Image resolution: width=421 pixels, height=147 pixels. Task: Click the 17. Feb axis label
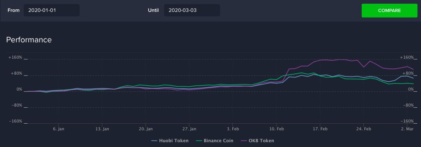point(320,129)
